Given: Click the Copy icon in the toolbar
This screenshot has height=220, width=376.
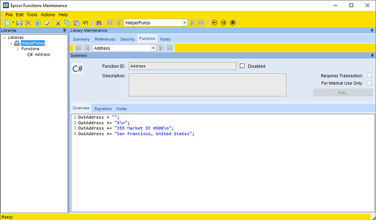Looking at the screenshot, I should (x=67, y=23).
